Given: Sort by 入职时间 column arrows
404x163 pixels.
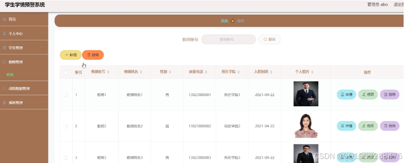Looking at the screenshot, I should click(x=271, y=72).
